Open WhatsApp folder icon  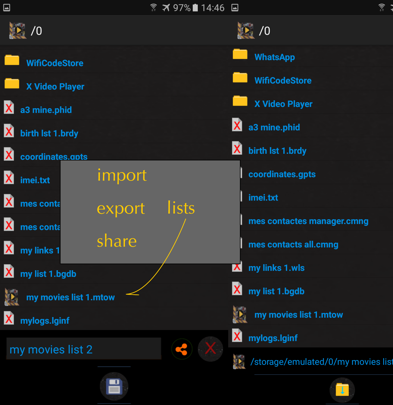(x=240, y=54)
